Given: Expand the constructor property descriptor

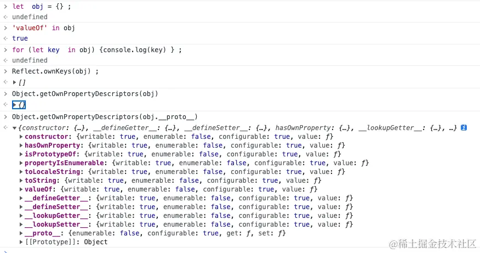Looking at the screenshot, I should (21, 137).
